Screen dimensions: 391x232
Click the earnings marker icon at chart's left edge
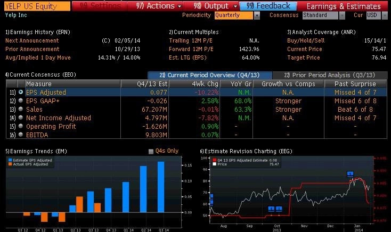[x=211, y=200]
